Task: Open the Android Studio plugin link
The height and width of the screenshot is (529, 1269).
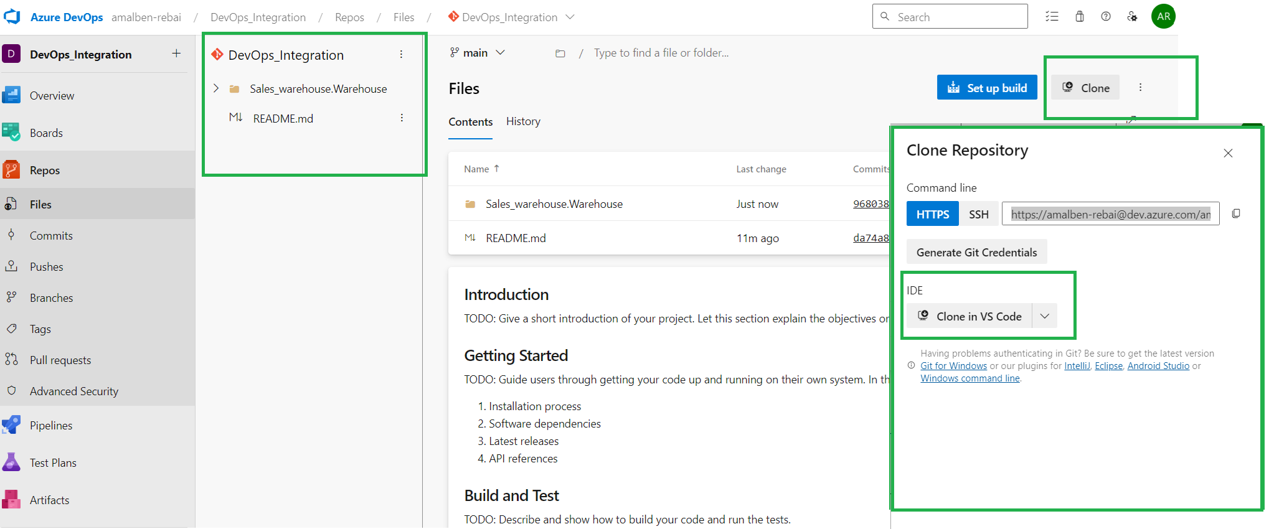Action: pos(1158,366)
